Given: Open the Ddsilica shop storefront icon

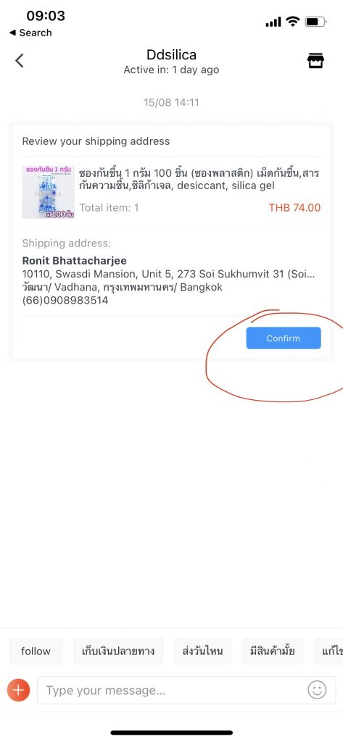Looking at the screenshot, I should (315, 61).
